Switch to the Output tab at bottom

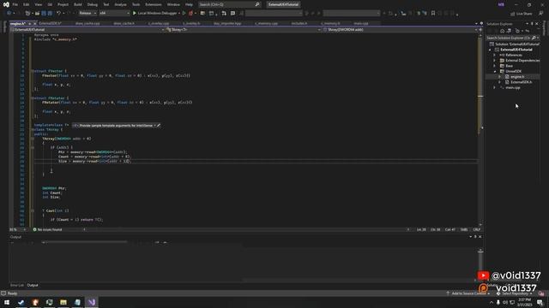click(33, 285)
